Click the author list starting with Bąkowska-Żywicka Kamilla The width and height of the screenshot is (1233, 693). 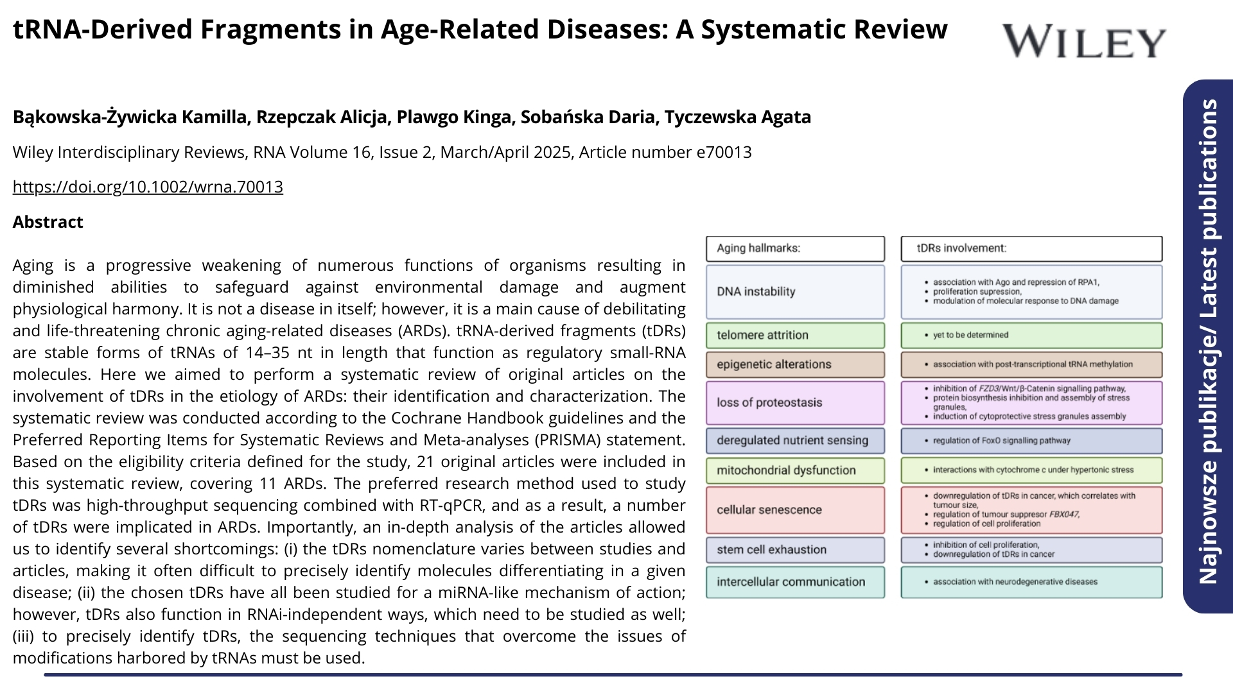[412, 117]
